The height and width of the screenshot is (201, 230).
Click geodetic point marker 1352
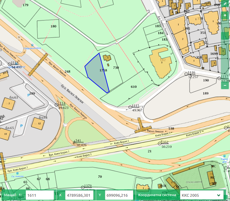point(159,143)
